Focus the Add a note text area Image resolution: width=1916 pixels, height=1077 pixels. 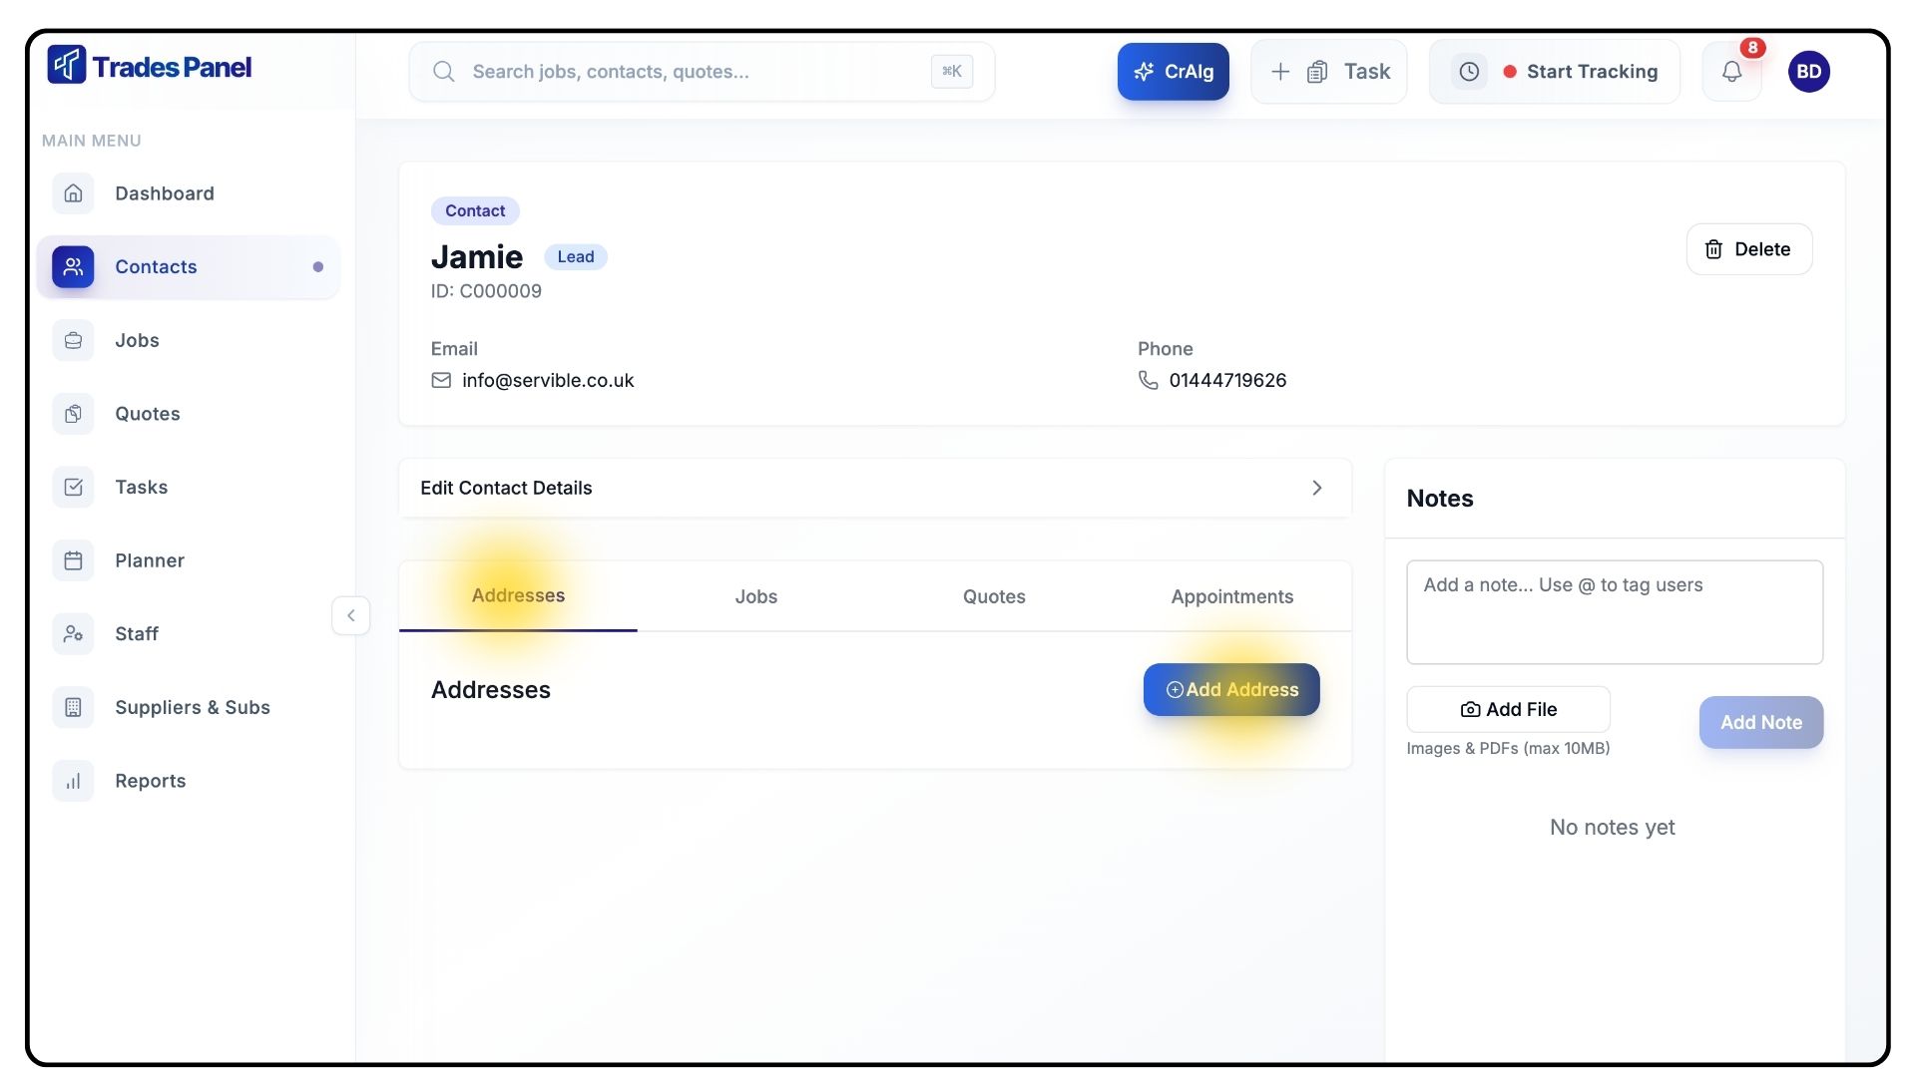1614,611
